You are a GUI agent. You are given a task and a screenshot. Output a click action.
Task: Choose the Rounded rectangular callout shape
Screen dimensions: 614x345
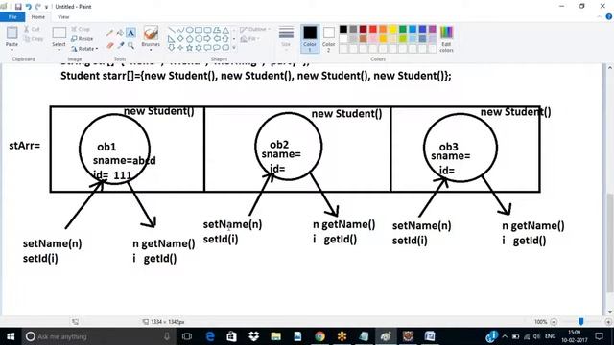click(x=207, y=48)
